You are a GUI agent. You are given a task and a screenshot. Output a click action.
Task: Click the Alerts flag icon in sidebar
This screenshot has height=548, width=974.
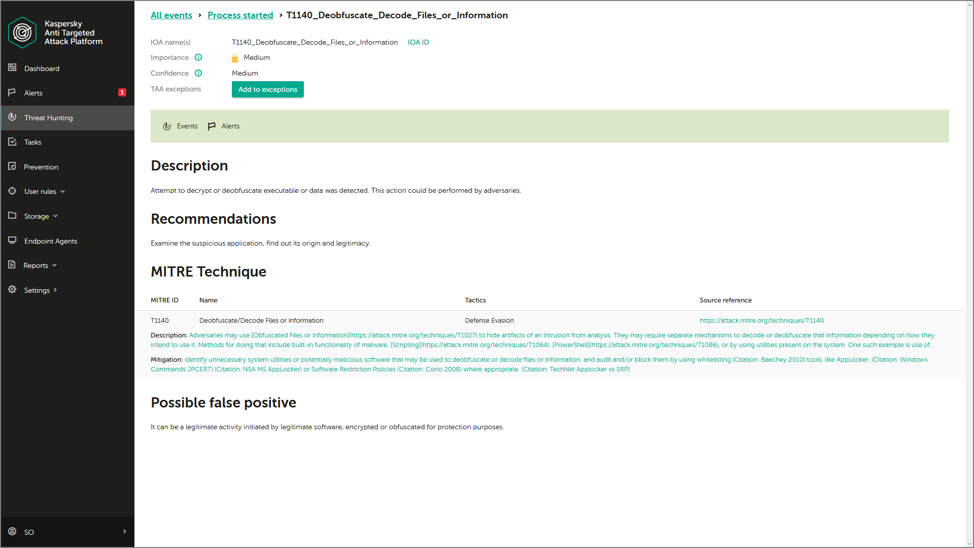[x=12, y=92]
